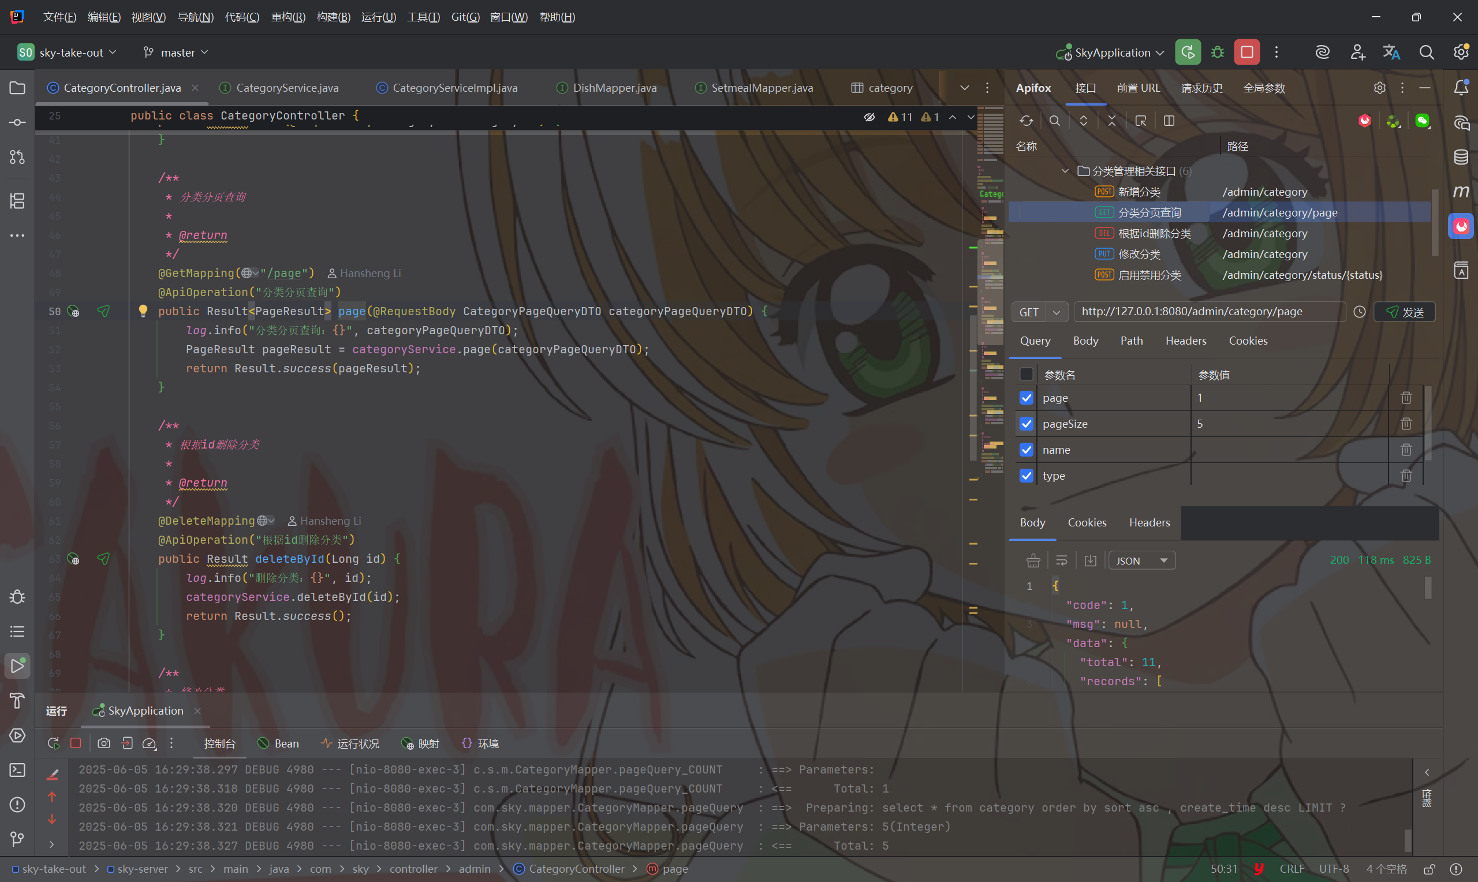This screenshot has width=1478, height=882.
Task: Click the 发送 send button
Action: tap(1405, 312)
